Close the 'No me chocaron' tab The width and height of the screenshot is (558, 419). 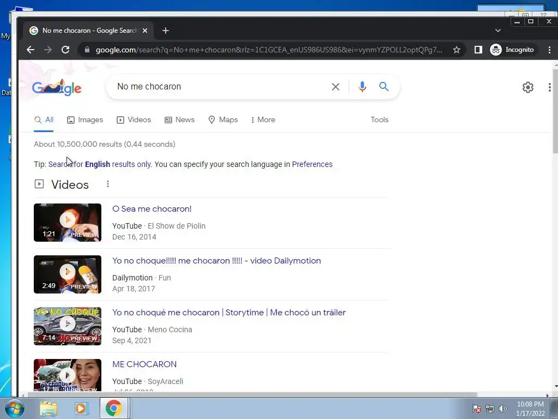tap(145, 31)
